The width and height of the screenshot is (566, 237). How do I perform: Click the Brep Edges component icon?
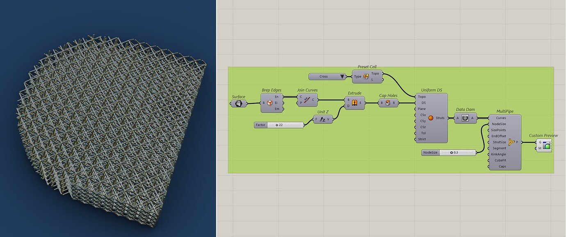pos(269,103)
